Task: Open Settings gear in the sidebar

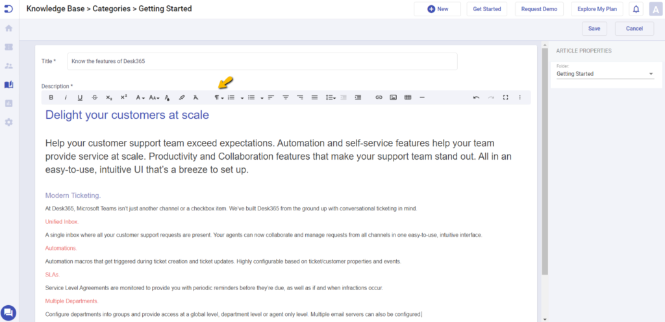Action: click(x=8, y=122)
